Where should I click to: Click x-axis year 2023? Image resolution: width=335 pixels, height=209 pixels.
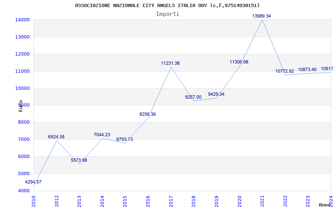click(308, 201)
